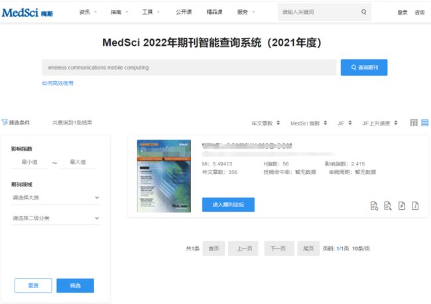Click the 首页 pagination button
This screenshot has width=431, height=304.
[214, 248]
